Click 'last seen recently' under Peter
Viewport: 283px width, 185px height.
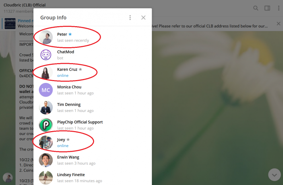point(73,40)
